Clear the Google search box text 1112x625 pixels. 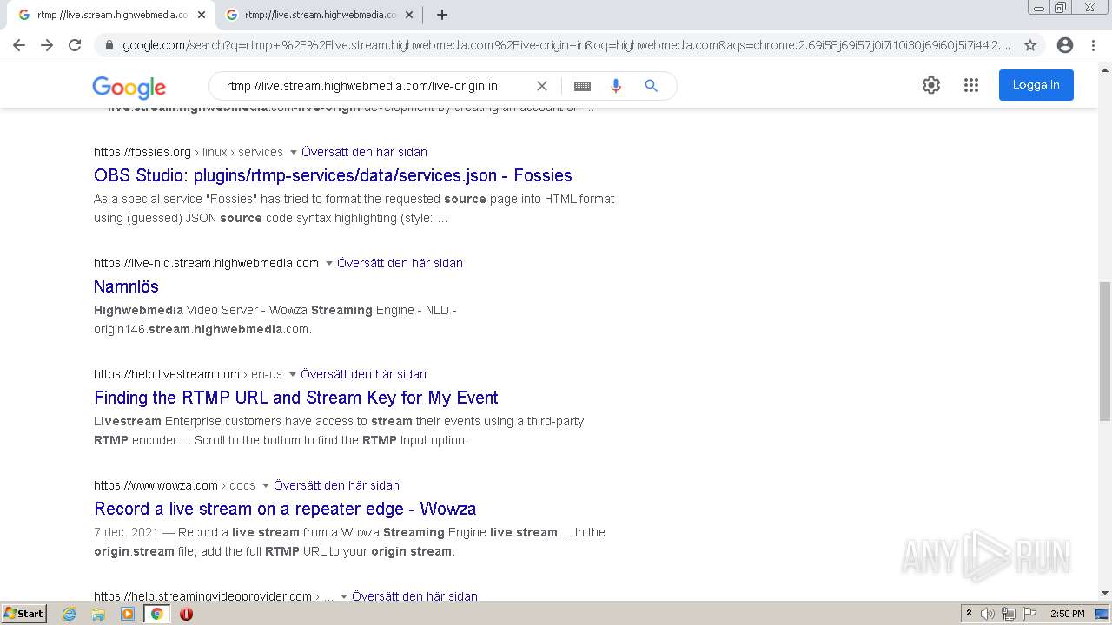coord(542,86)
